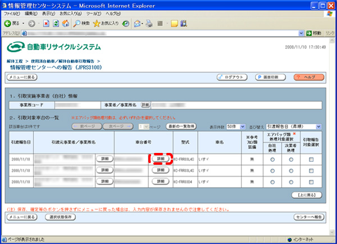Click the Print printer icon
This screenshot has height=244, width=337.
[x=149, y=24]
